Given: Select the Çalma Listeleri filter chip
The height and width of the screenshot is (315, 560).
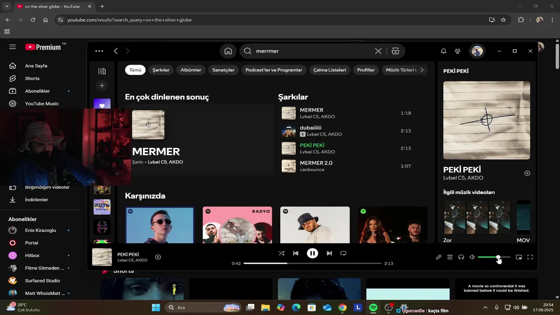Looking at the screenshot, I should pyautogui.click(x=330, y=70).
